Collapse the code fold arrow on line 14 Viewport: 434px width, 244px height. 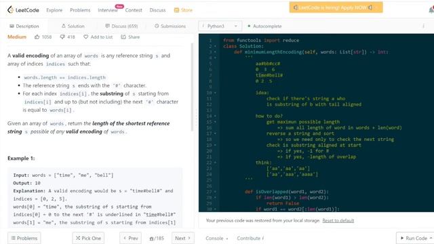pos(216,116)
